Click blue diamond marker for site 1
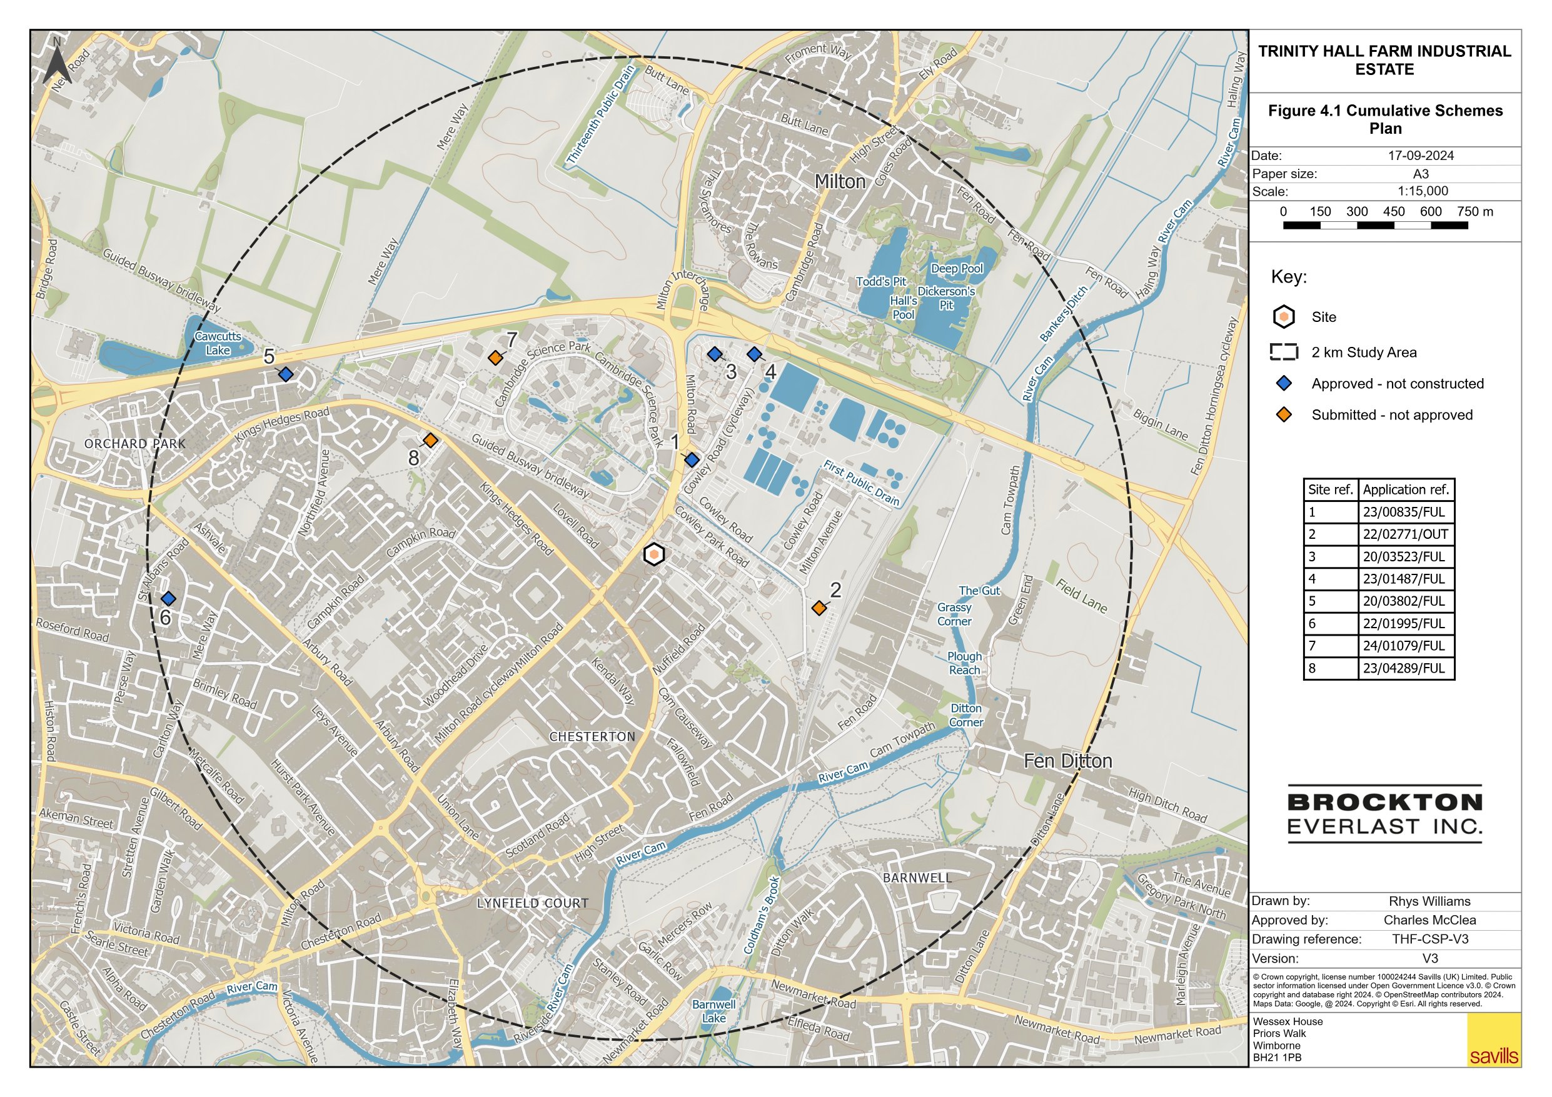 click(x=692, y=459)
